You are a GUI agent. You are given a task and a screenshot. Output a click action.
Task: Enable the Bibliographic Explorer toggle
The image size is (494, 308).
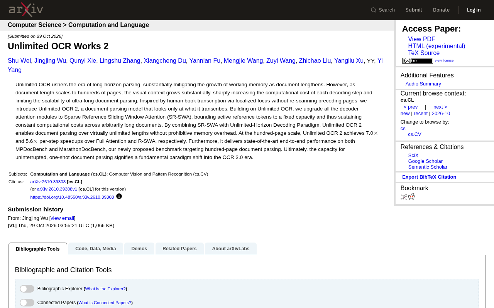[x=27, y=289]
